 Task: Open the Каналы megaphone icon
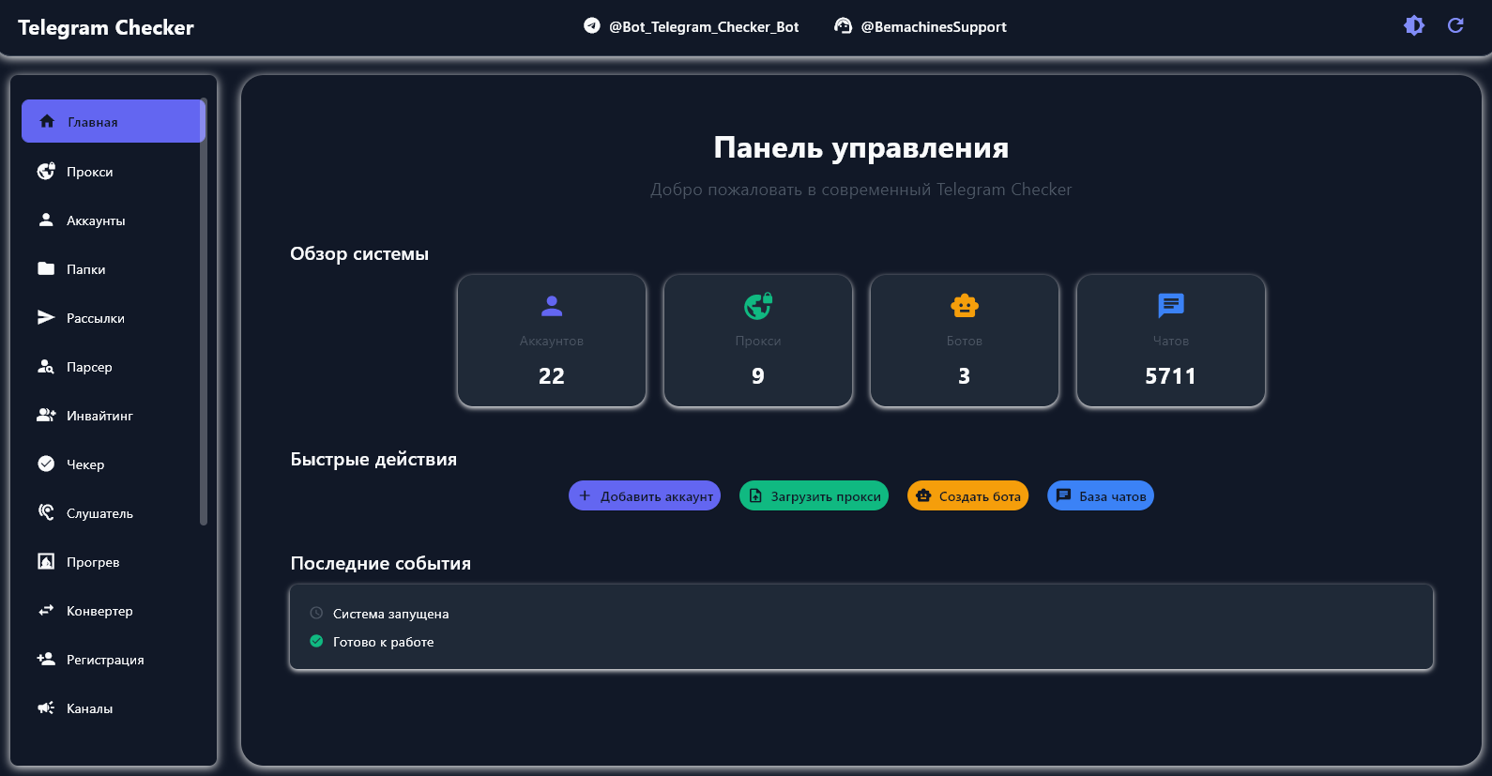(46, 708)
